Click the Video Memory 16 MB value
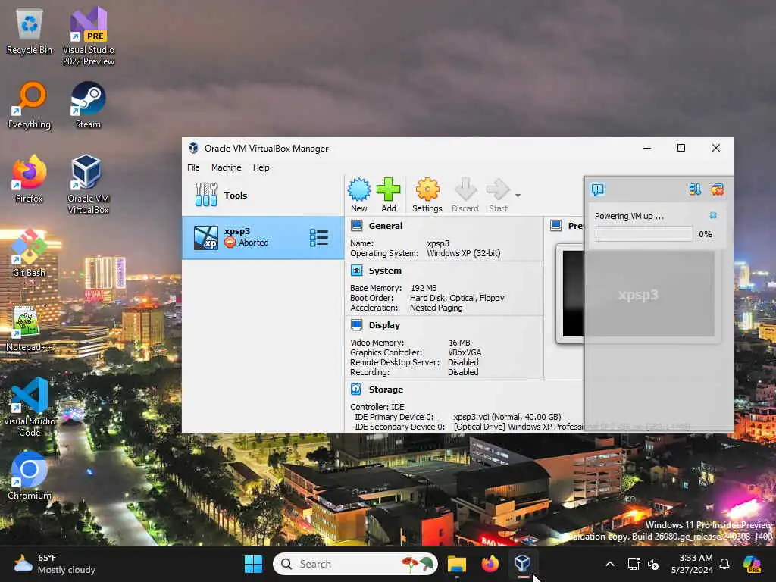776x582 pixels. point(459,343)
